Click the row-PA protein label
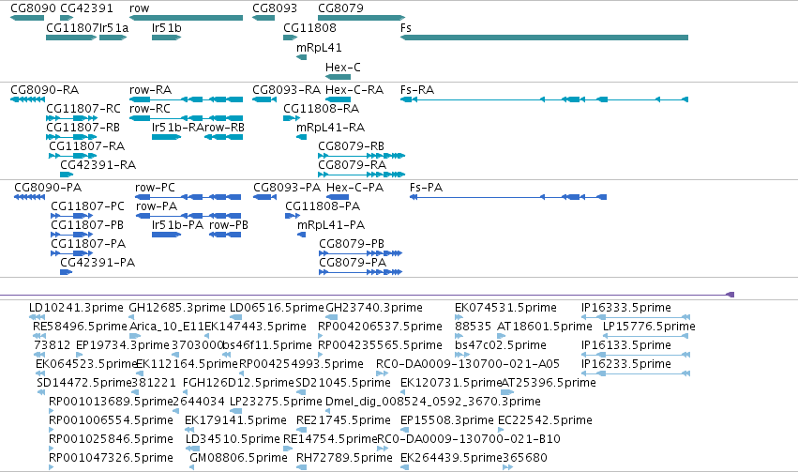Viewport: 798px width, 472px height. pos(157,206)
